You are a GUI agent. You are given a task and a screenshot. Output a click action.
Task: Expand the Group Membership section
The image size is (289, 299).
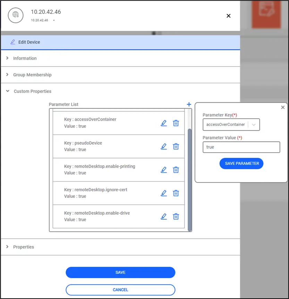point(120,75)
